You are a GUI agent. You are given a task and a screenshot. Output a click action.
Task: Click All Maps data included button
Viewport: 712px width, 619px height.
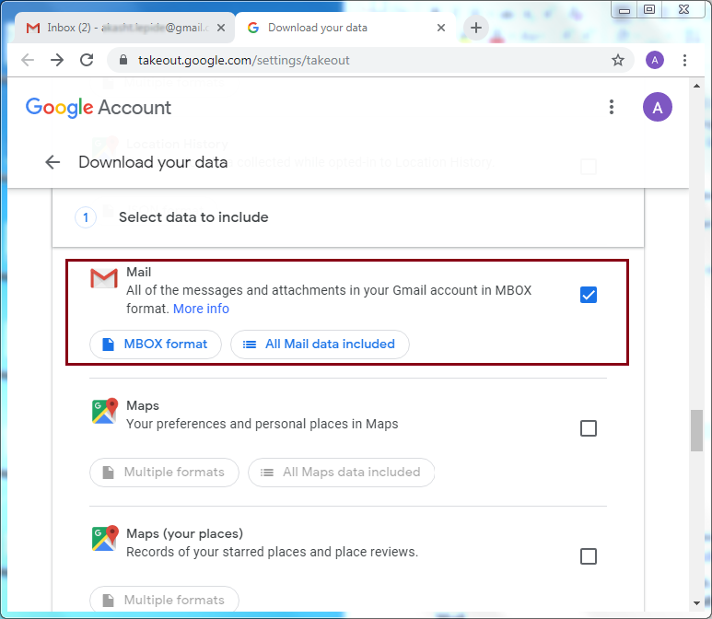pyautogui.click(x=341, y=473)
